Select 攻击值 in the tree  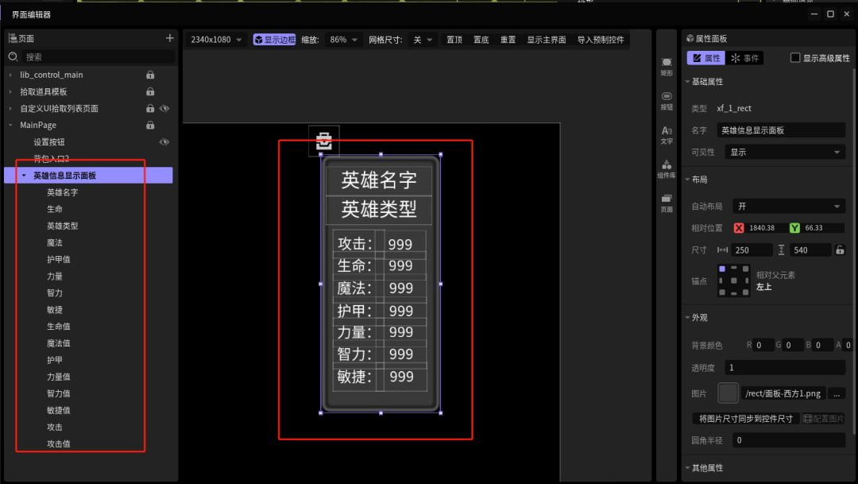[59, 444]
